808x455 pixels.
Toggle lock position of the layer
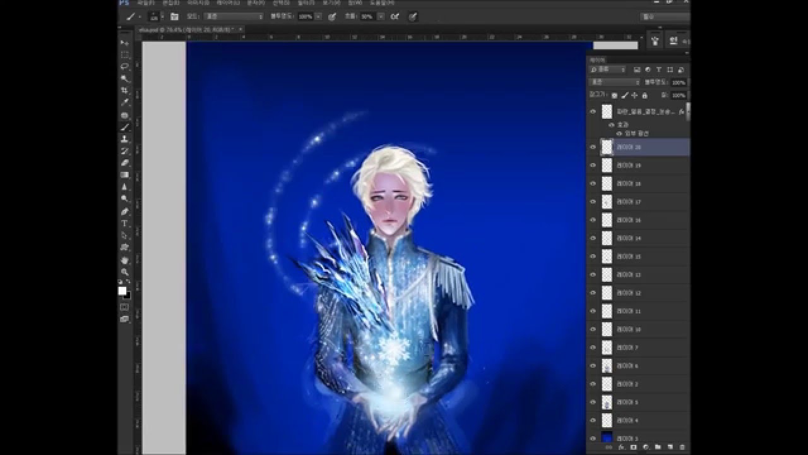click(634, 95)
